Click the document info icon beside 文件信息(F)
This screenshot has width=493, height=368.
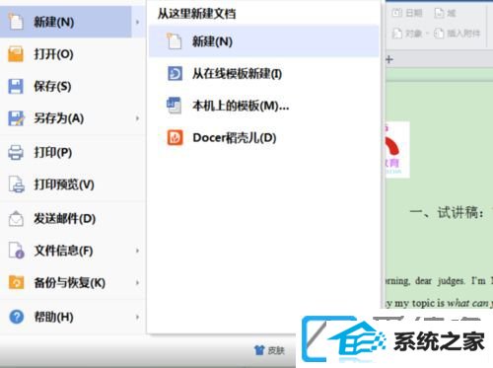click(16, 251)
